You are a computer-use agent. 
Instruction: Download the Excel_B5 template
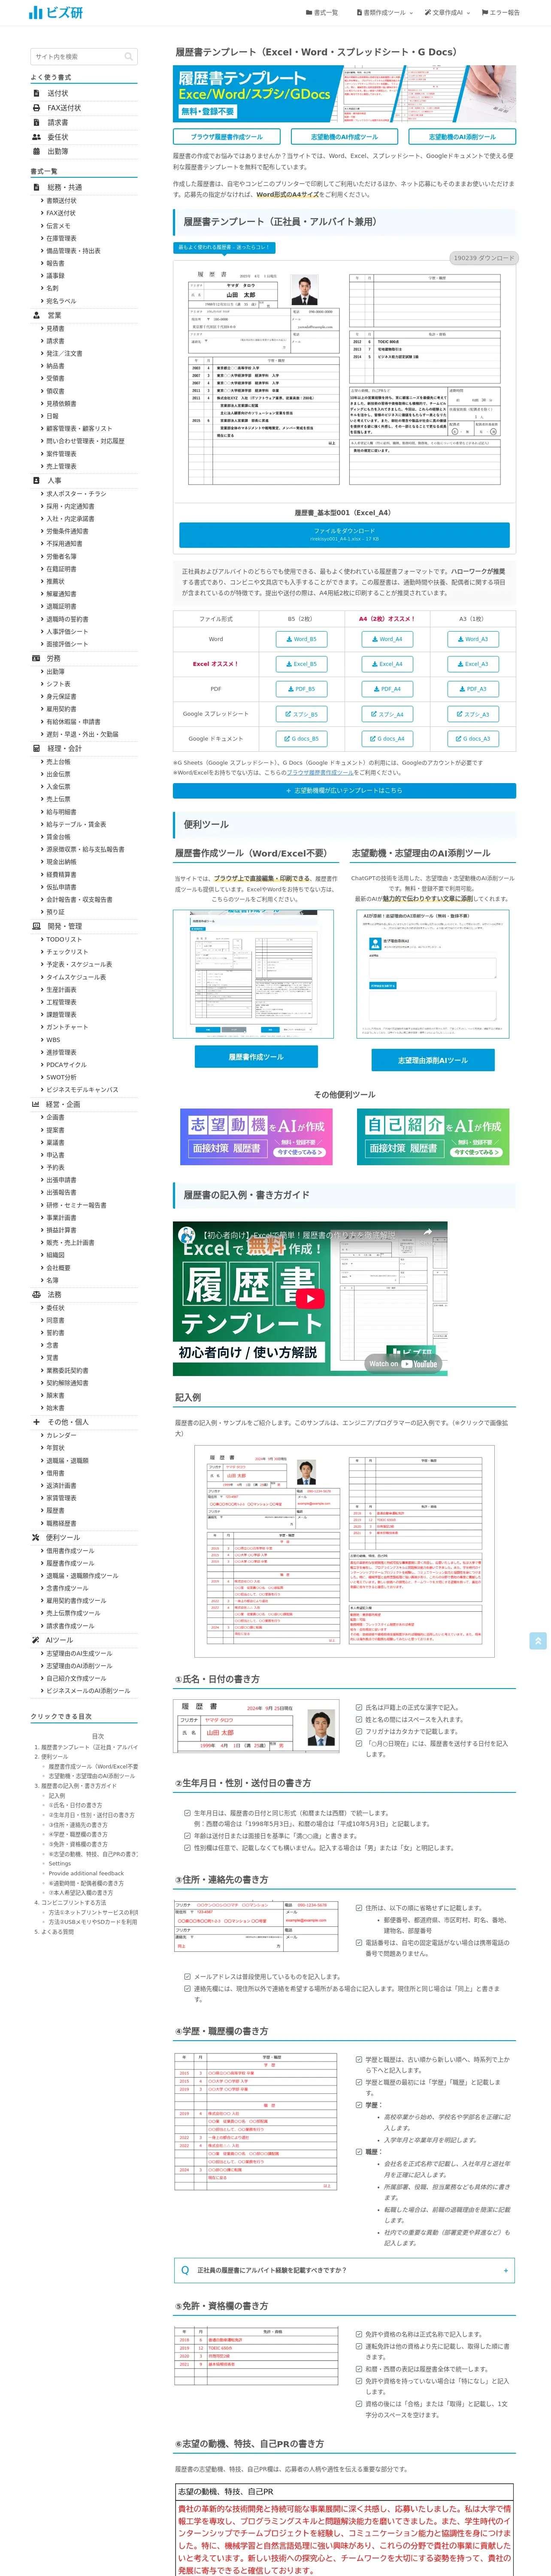tap(300, 664)
